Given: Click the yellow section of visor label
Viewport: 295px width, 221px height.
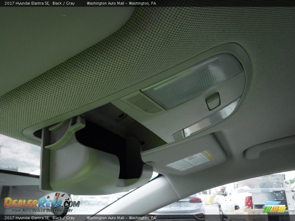Looking at the screenshot, I should (208, 155).
